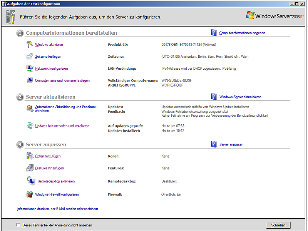Open Windows-Server aktualisieren help link
The height and width of the screenshot is (231, 308).
240,97
